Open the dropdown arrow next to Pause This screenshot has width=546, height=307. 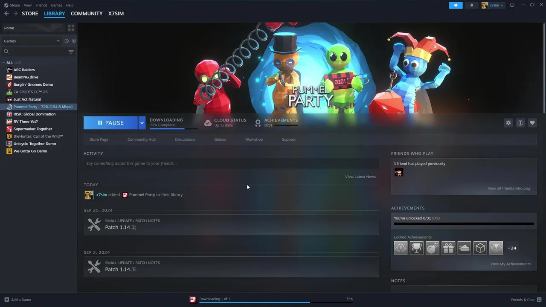tap(142, 123)
